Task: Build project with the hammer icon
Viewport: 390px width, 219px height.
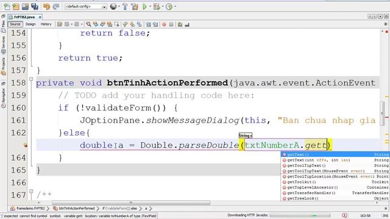Action: point(125,7)
